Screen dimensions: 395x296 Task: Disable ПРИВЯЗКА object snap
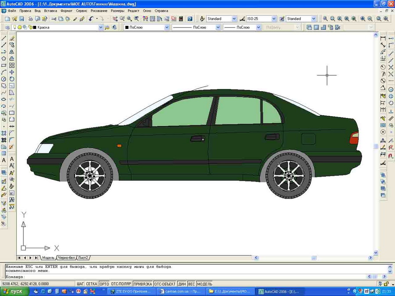143,284
